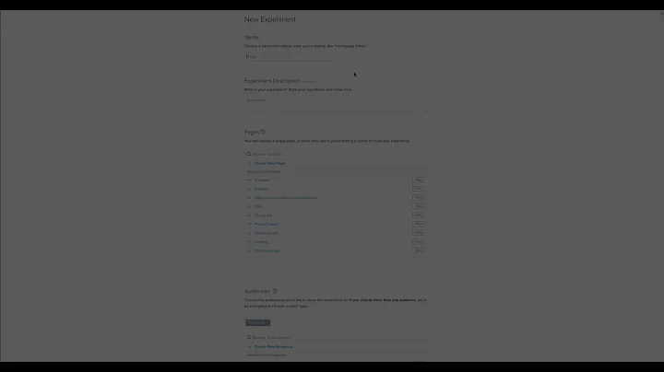Add the long URL-named page with its plus

click(x=249, y=198)
